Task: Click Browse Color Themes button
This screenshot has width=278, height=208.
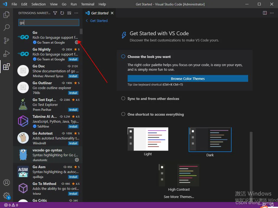Action: pos(188,79)
